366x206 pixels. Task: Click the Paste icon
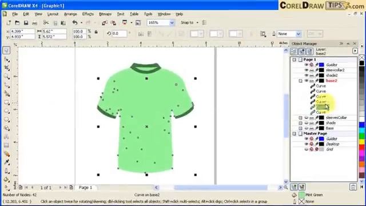pyautogui.click(x=63, y=23)
